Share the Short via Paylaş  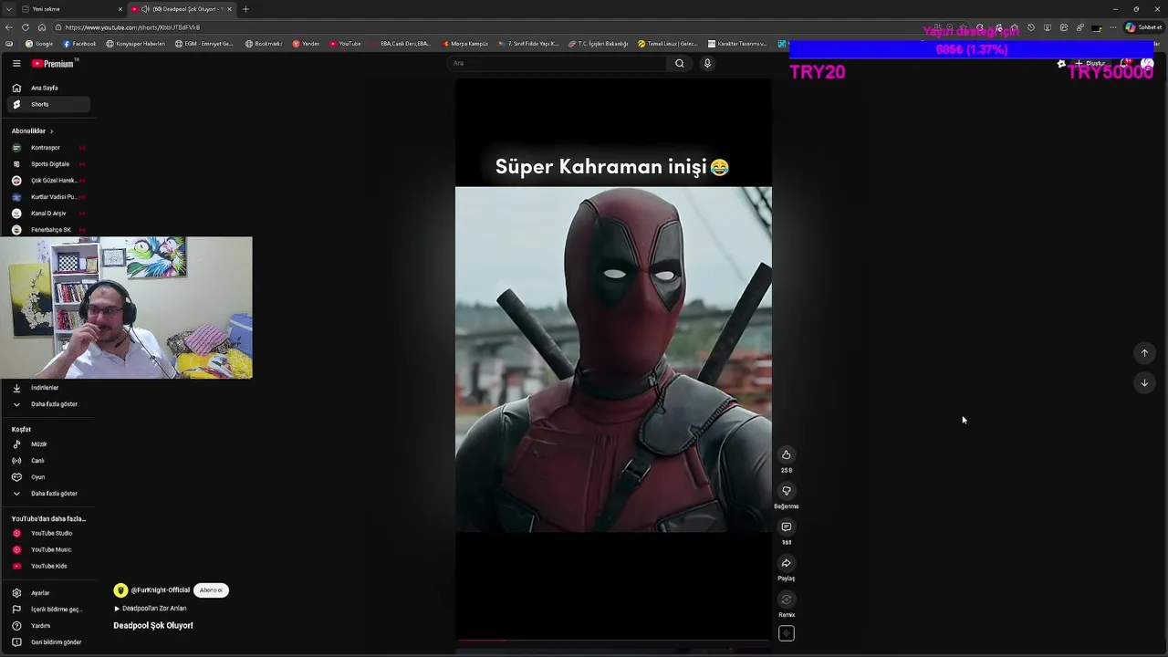click(786, 563)
